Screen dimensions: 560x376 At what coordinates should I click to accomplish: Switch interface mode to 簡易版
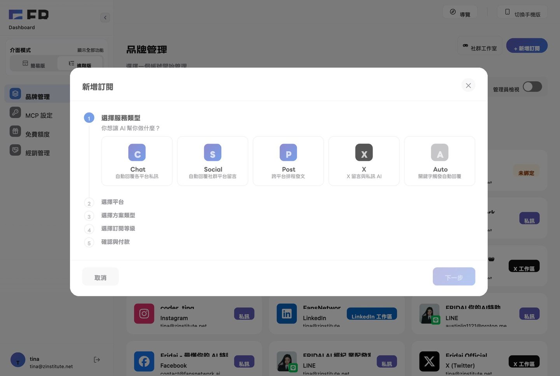coord(33,64)
